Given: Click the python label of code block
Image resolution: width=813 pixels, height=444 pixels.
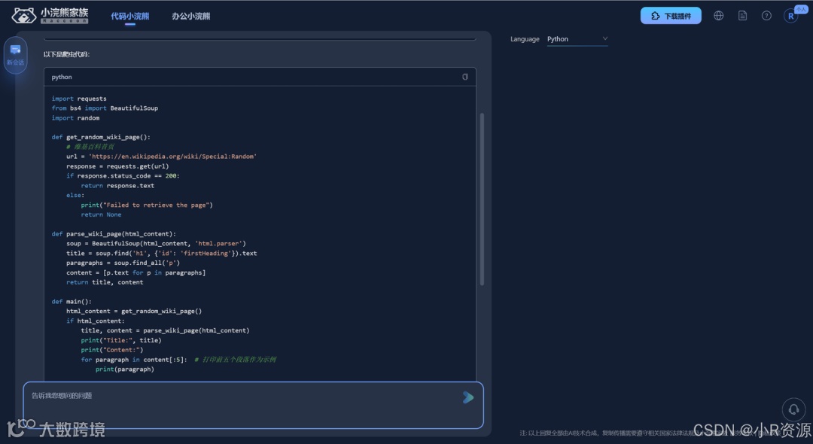Looking at the screenshot, I should [x=62, y=77].
